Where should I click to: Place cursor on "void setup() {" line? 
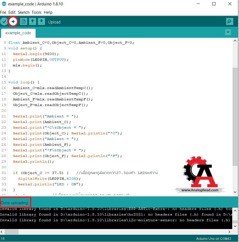click(25, 48)
